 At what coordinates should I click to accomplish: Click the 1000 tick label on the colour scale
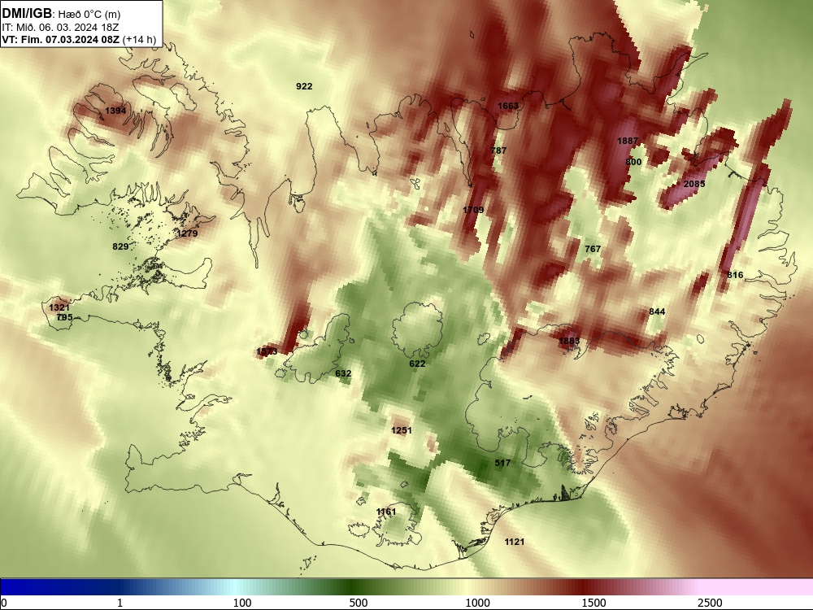(477, 603)
